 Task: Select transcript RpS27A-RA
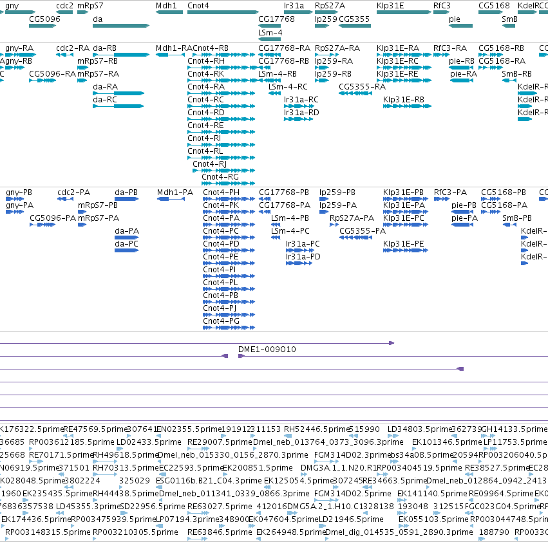coord(337,48)
